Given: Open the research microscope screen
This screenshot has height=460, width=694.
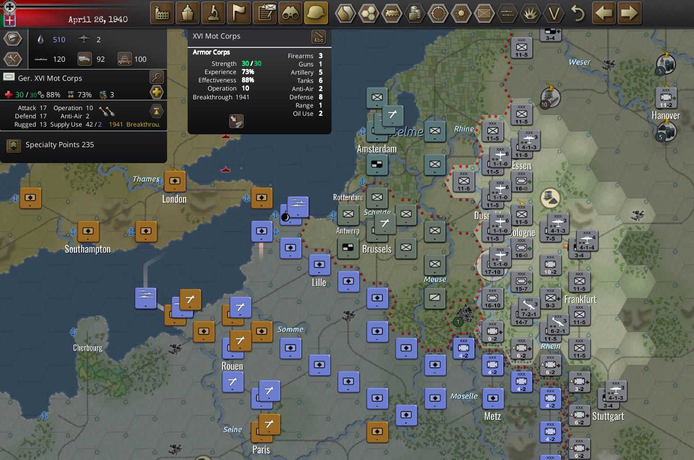Looking at the screenshot, I should tap(213, 13).
